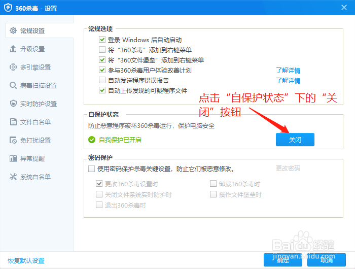This screenshot has height=269, width=355.
Task: Click the engine icon beside 多引擎设置
Action: (13, 67)
